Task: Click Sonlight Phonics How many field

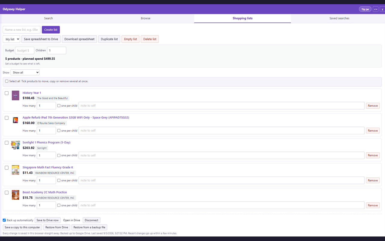Action: [46, 155]
